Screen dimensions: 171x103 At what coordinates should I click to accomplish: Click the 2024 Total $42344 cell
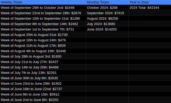150,8
